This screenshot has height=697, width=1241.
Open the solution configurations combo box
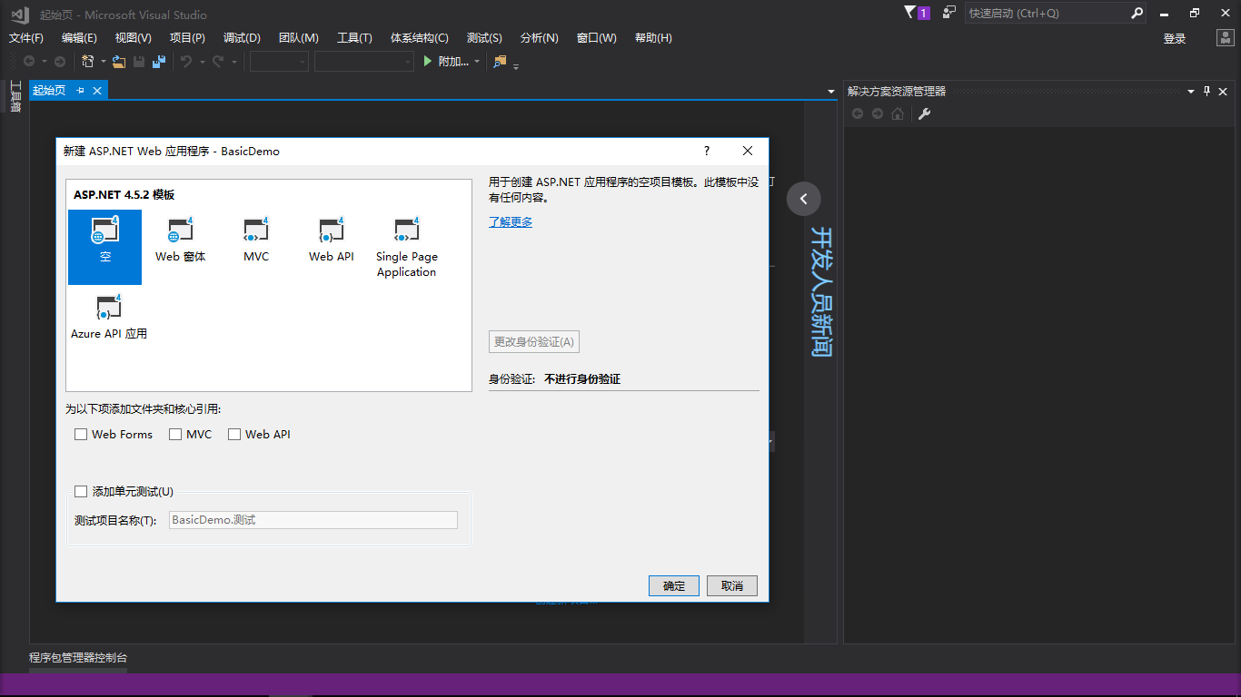coord(279,62)
